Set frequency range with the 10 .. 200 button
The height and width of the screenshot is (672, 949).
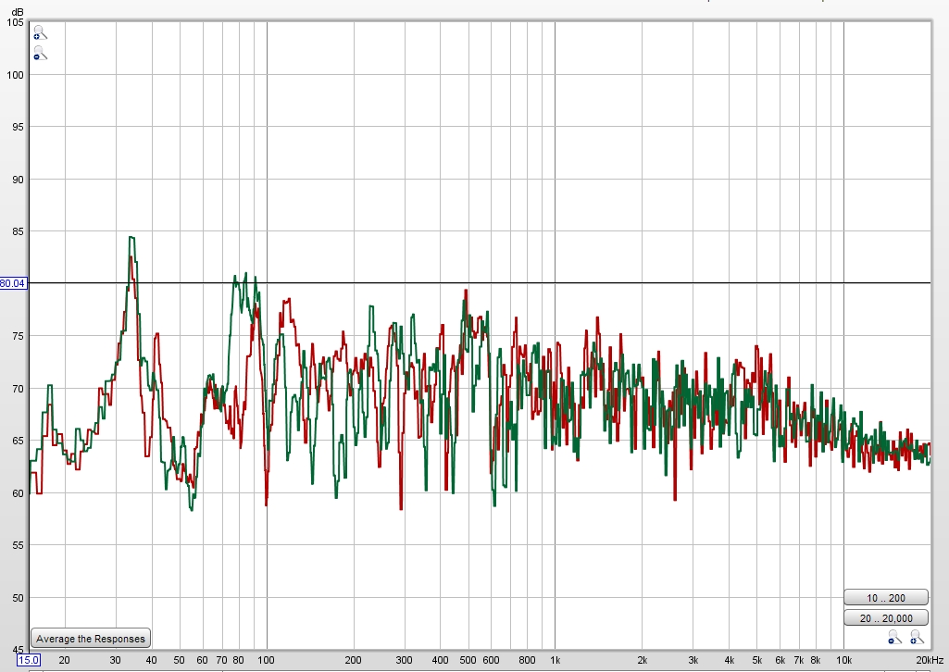coord(885,597)
